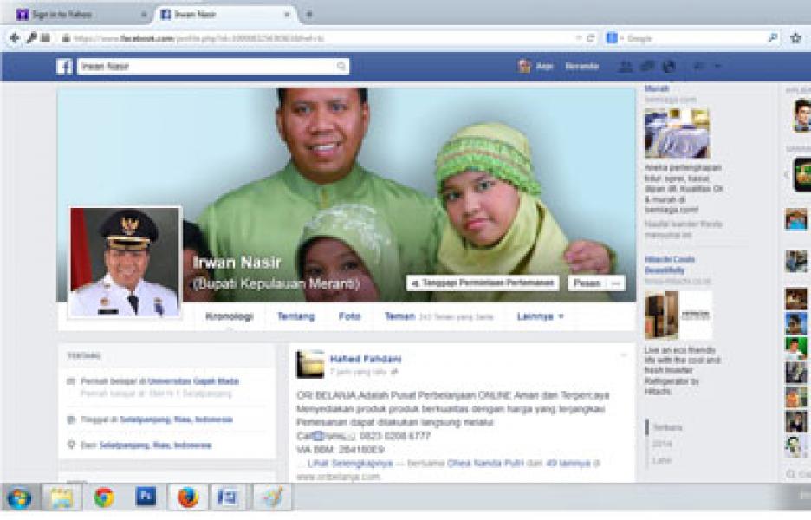The width and height of the screenshot is (811, 520).
Task: Click the Irwan Nasir name on cover
Action: (237, 263)
